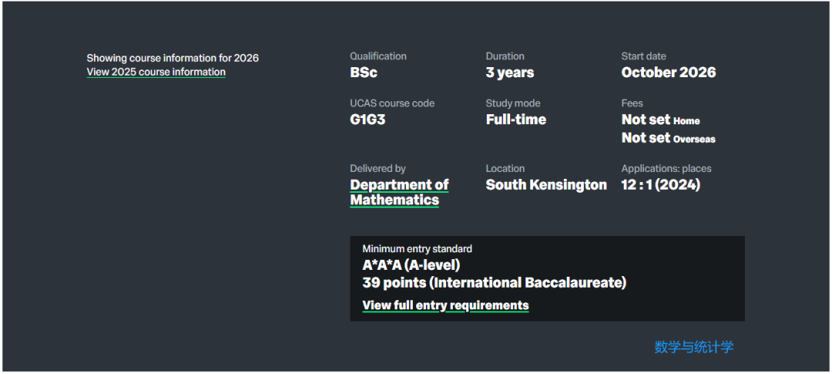This screenshot has width=832, height=374.
Task: Open the Department of Mathematics link
Action: click(399, 192)
